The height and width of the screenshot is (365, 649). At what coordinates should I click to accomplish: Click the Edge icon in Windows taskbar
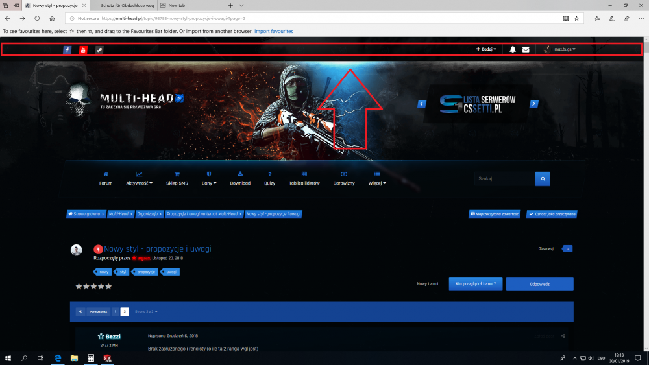tap(58, 358)
